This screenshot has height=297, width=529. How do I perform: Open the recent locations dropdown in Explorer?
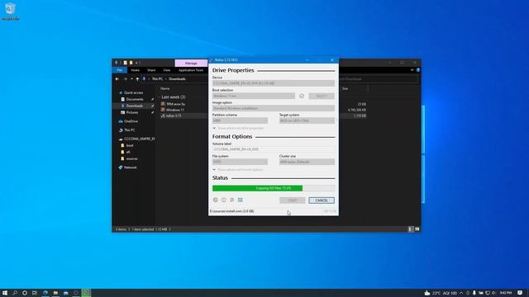pos(131,79)
